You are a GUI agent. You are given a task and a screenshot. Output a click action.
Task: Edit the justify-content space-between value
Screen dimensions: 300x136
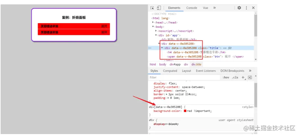point(193,87)
